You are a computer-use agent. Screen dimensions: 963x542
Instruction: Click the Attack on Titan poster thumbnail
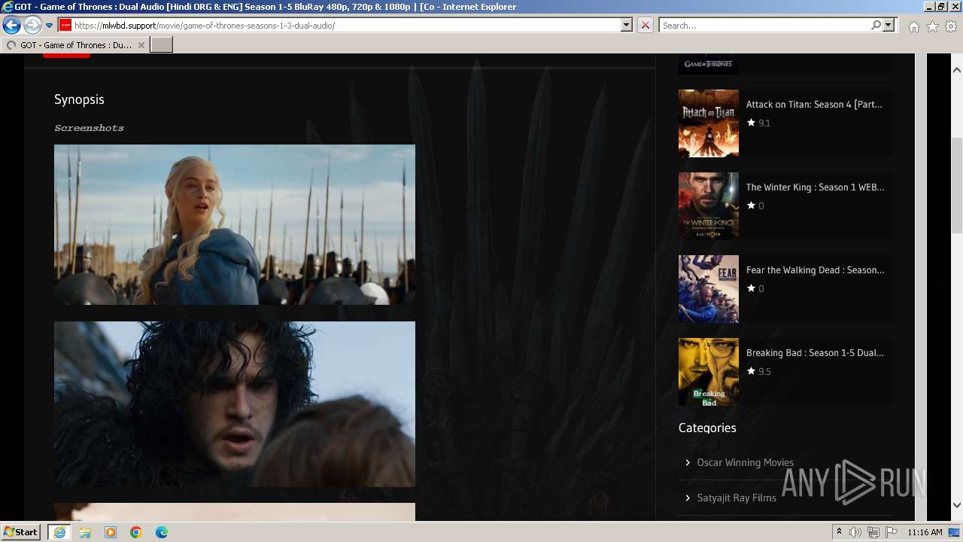click(709, 123)
